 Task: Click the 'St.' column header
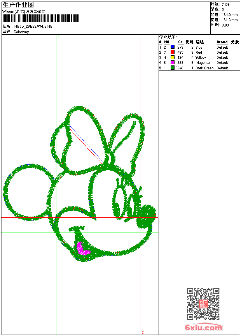(x=181, y=42)
